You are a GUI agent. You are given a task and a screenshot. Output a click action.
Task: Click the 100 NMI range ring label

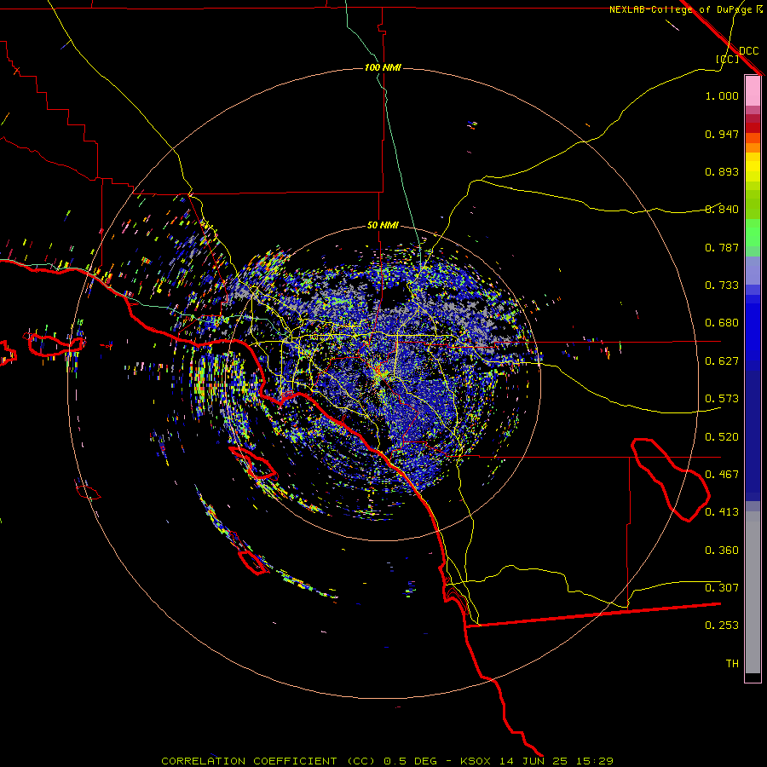383,67
